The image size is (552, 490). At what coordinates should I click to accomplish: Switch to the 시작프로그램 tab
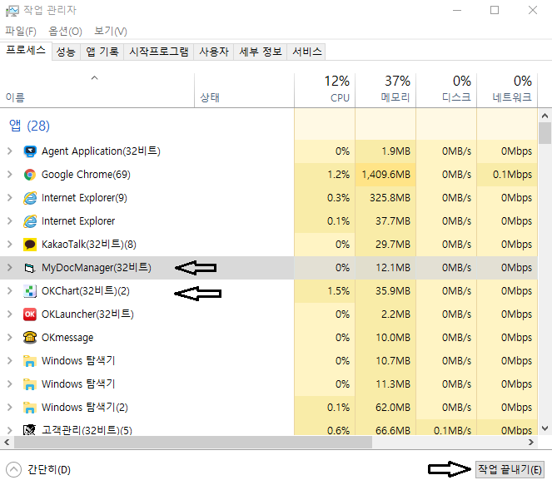point(159,52)
